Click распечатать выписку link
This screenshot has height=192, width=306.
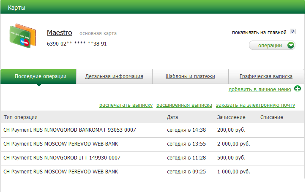(x=126, y=105)
